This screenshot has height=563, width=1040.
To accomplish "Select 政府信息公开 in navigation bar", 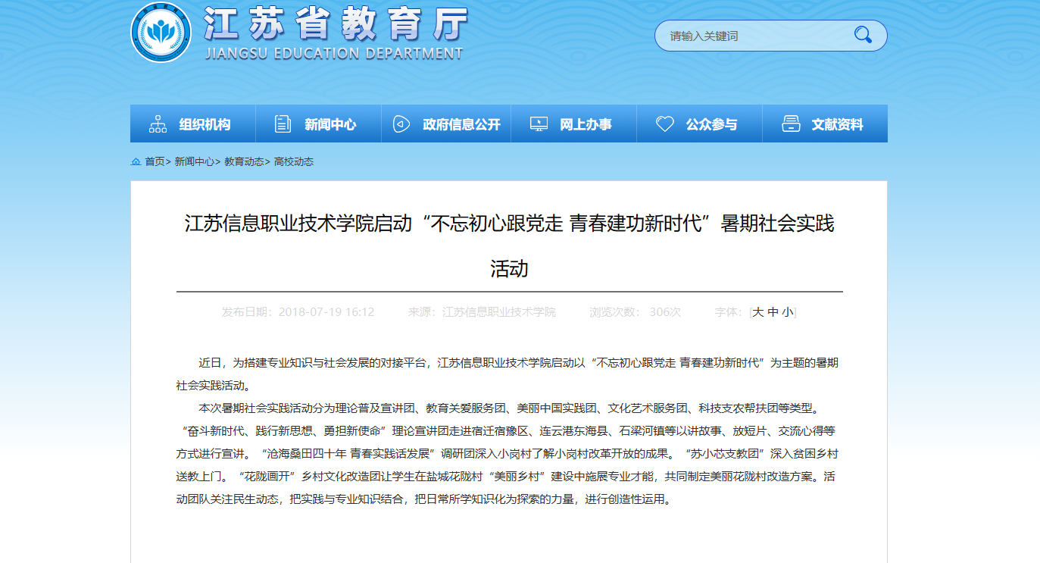I will pyautogui.click(x=461, y=125).
